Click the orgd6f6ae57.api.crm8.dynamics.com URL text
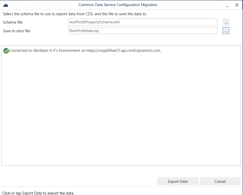The height and width of the screenshot is (195, 243). point(124,51)
